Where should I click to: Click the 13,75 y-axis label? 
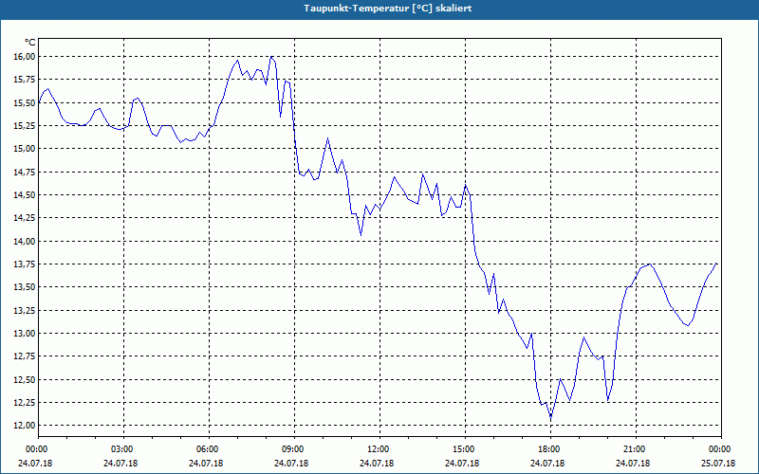pos(23,264)
